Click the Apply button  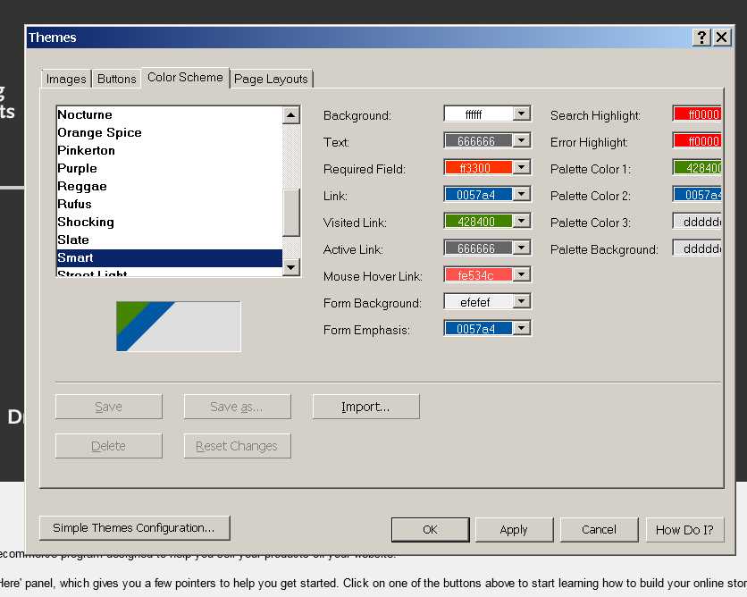tap(514, 529)
